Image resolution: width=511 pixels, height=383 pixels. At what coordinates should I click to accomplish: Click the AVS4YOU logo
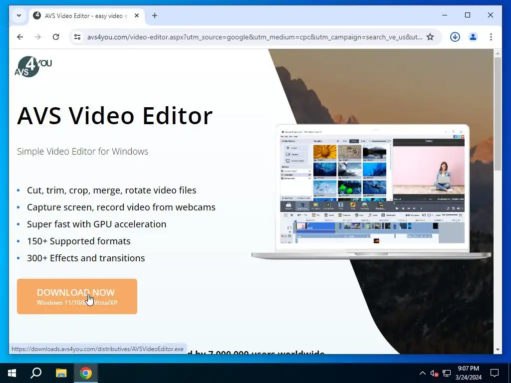coord(33,66)
